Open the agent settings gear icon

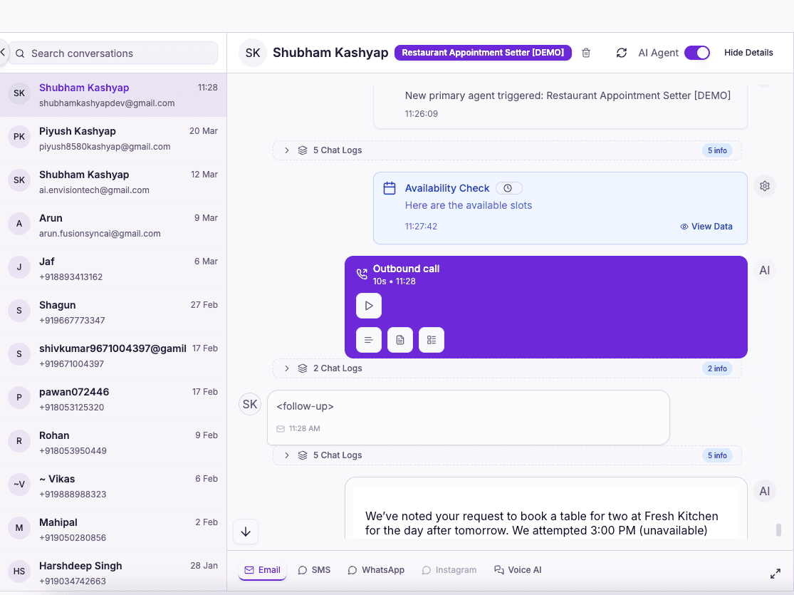point(764,185)
